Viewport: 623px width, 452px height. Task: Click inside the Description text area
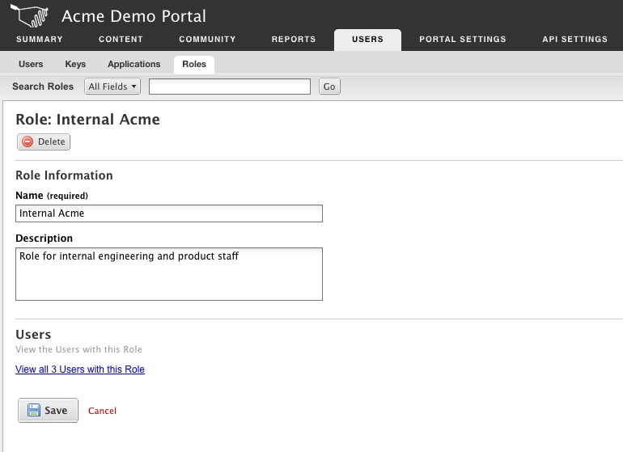pyautogui.click(x=169, y=274)
